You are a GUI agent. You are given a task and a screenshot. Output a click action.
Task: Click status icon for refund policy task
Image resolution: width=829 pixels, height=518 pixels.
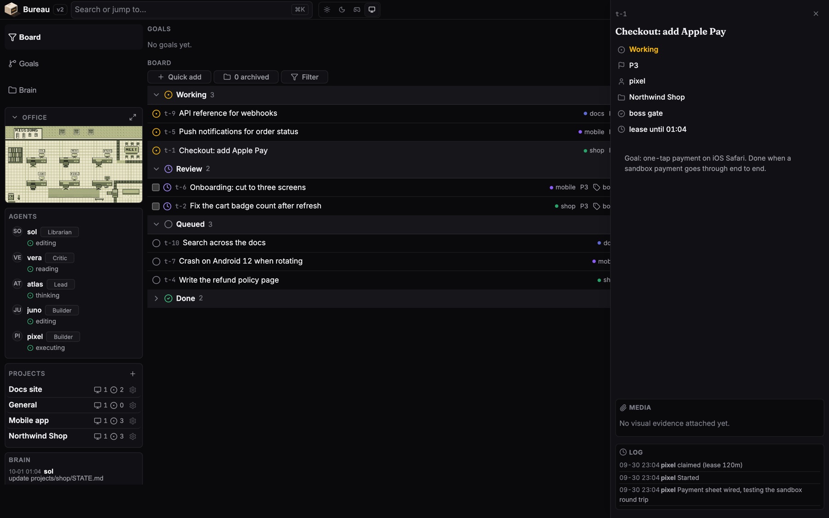156,280
